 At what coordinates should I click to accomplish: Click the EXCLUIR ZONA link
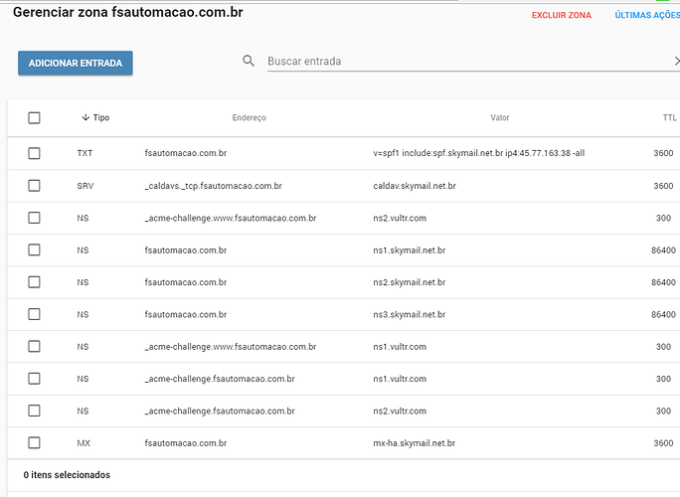(561, 16)
